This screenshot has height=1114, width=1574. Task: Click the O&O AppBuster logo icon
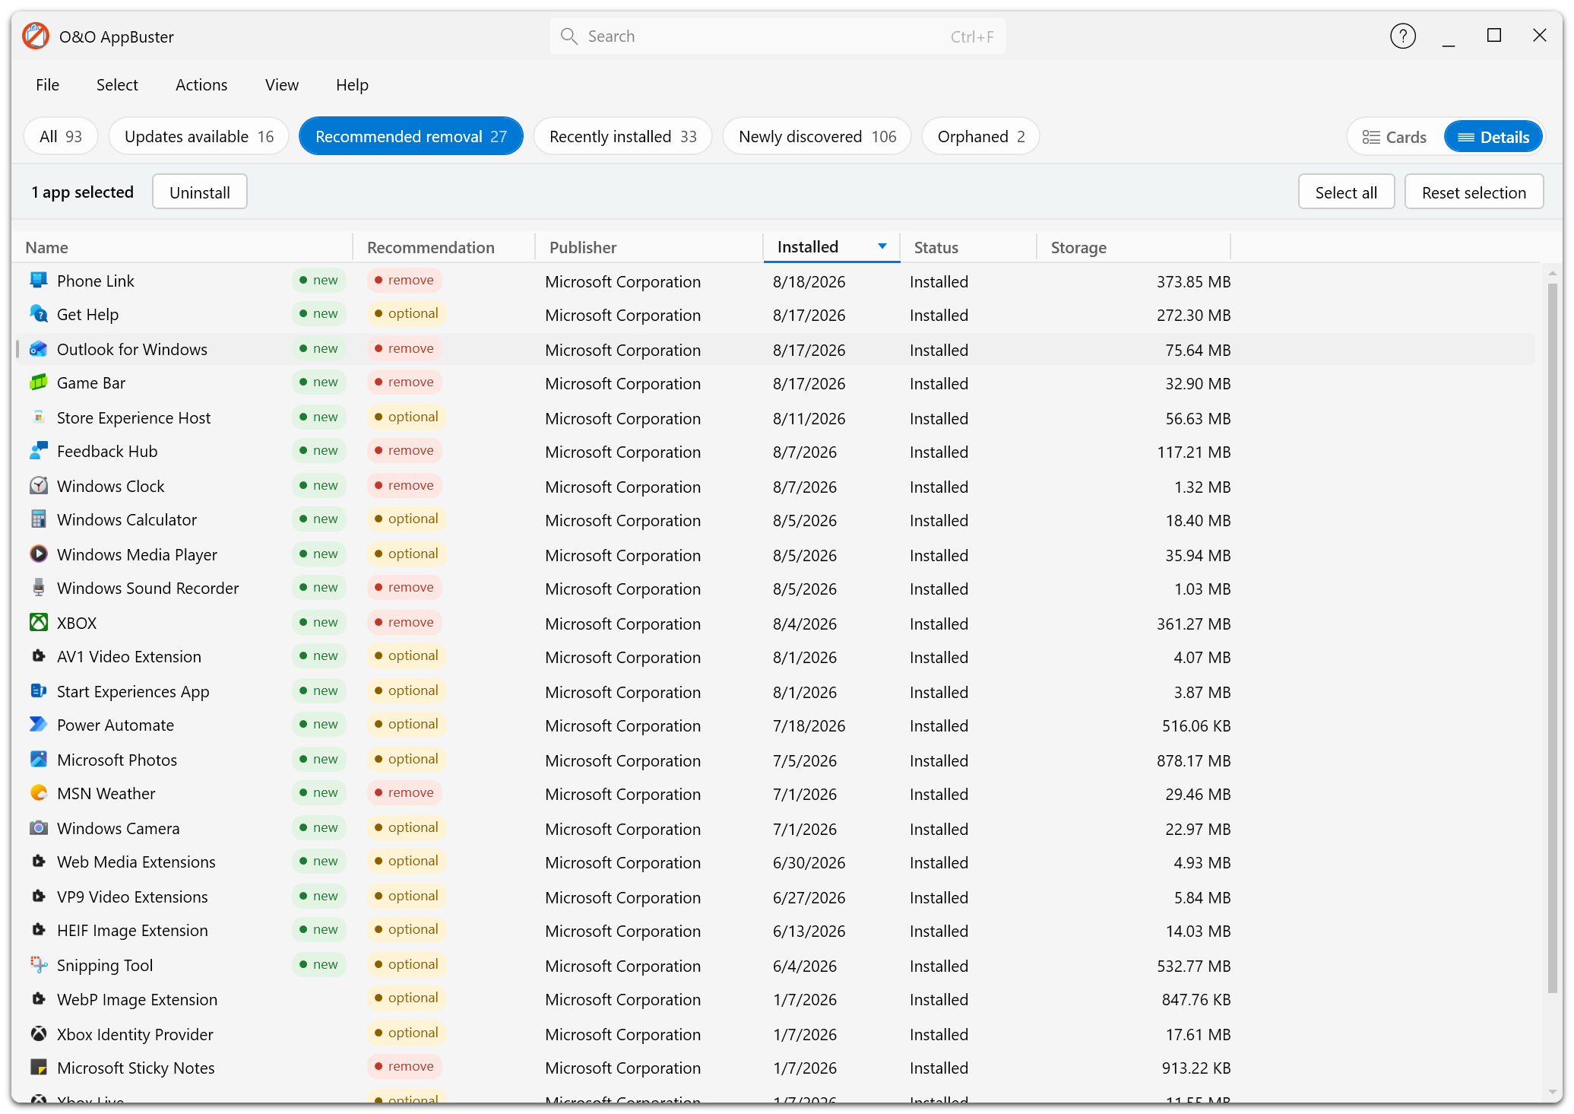pos(36,36)
